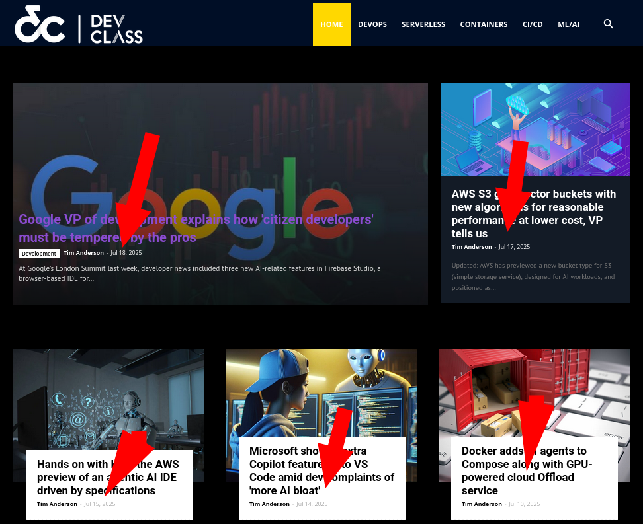Open the search magnifier icon
This screenshot has width=643, height=524.
point(609,24)
